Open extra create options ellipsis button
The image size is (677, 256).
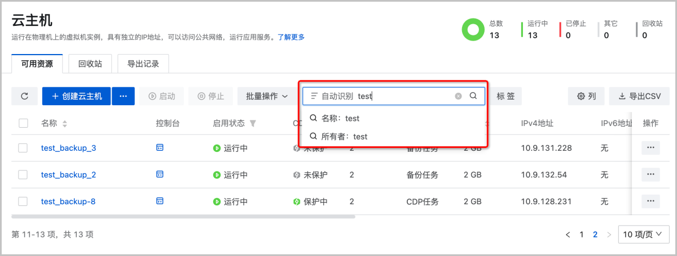(x=123, y=96)
